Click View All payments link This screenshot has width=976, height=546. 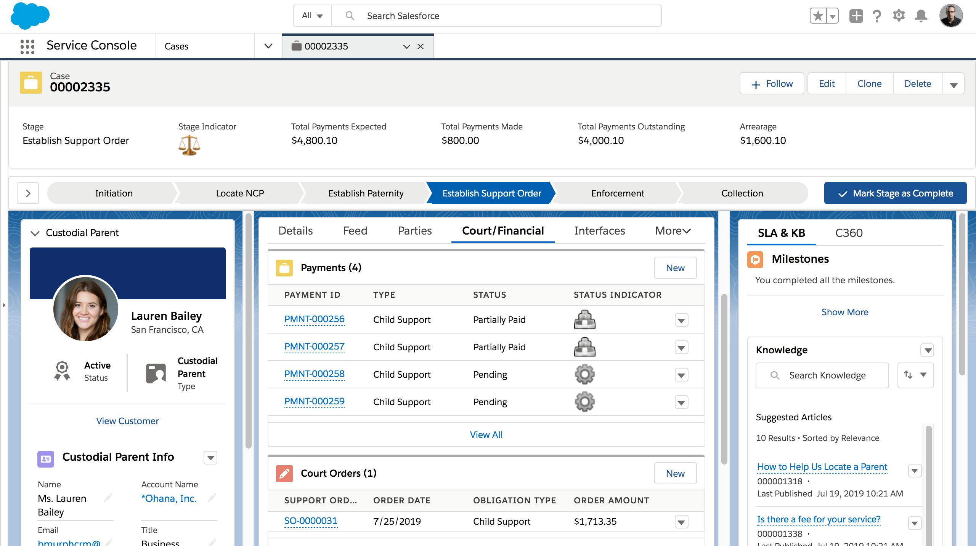point(486,435)
